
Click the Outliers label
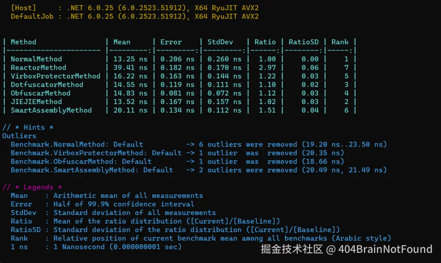pyautogui.click(x=19, y=136)
